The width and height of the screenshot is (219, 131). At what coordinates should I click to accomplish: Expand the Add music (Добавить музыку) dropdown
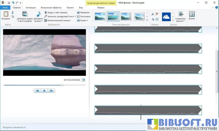coord(42,21)
